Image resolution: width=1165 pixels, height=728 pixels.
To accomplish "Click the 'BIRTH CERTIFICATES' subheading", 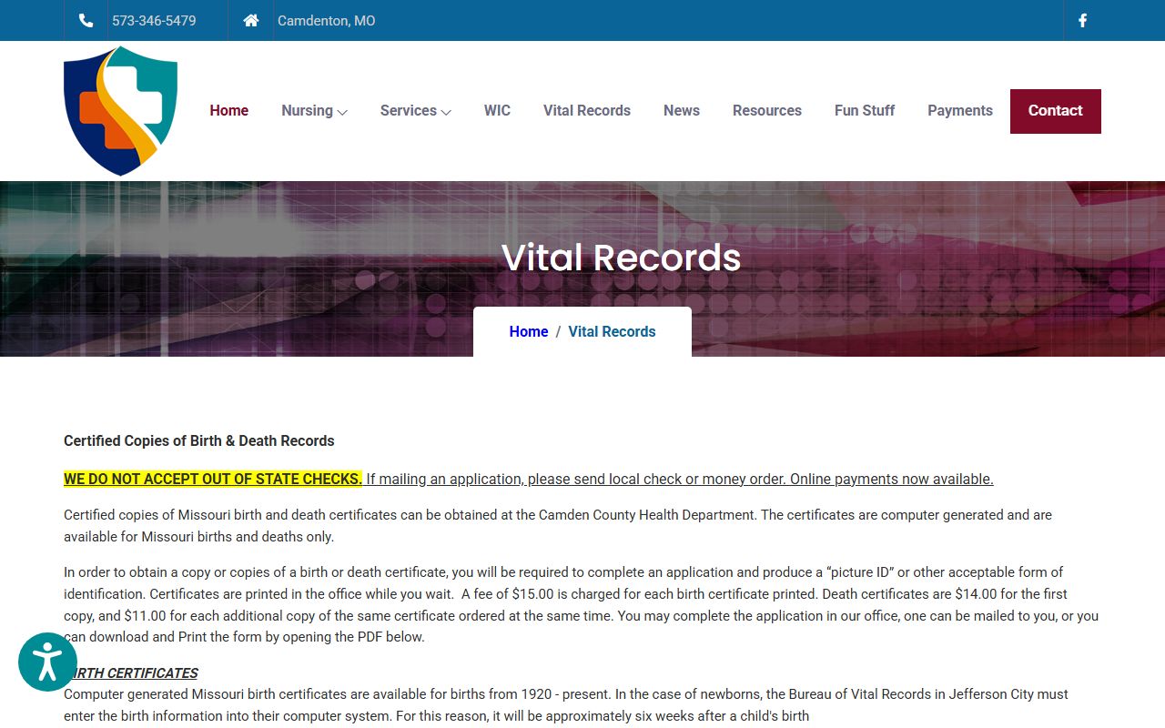I will click(131, 673).
